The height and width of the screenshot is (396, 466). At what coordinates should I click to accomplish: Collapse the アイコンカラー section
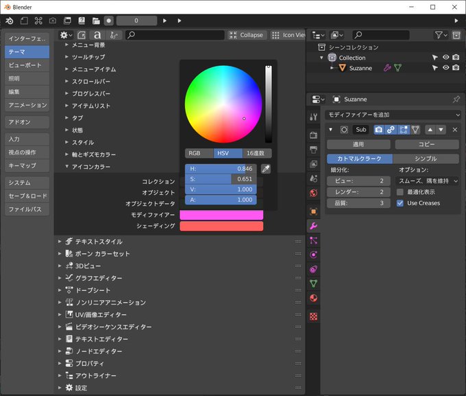click(x=66, y=167)
